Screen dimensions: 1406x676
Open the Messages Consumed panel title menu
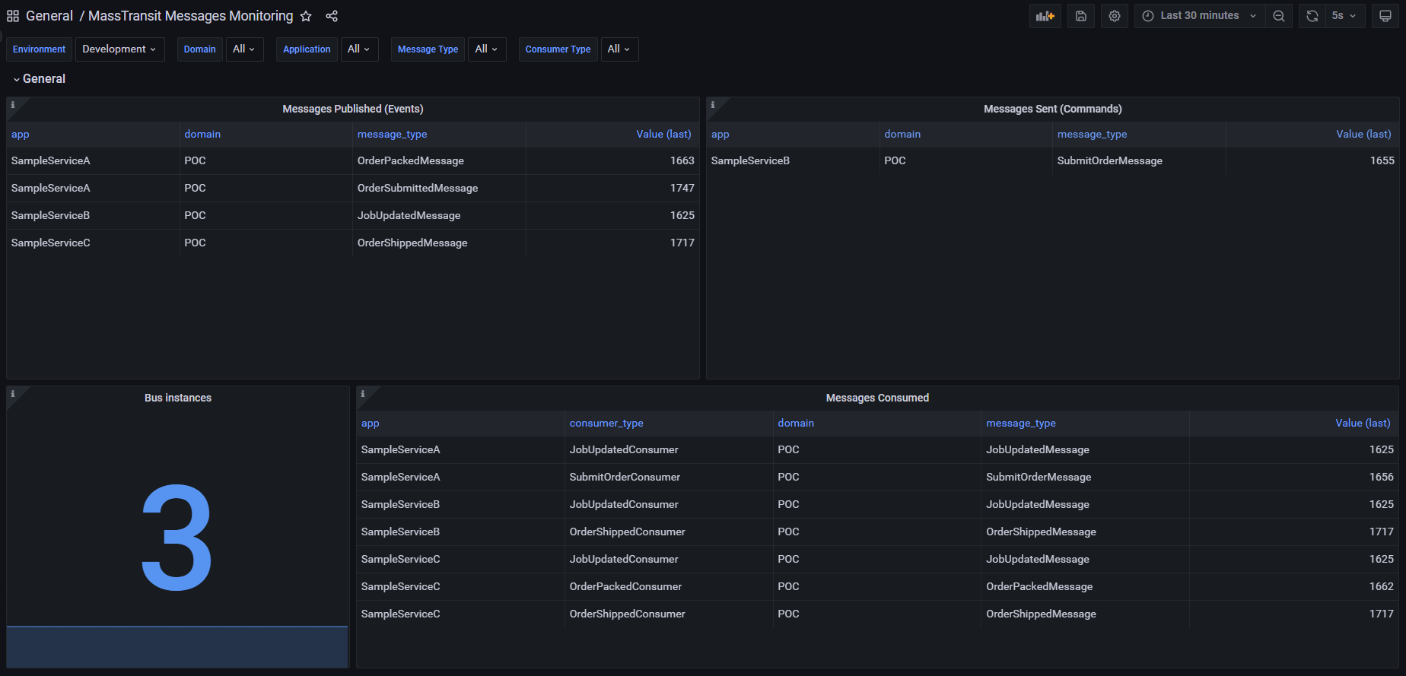point(877,398)
